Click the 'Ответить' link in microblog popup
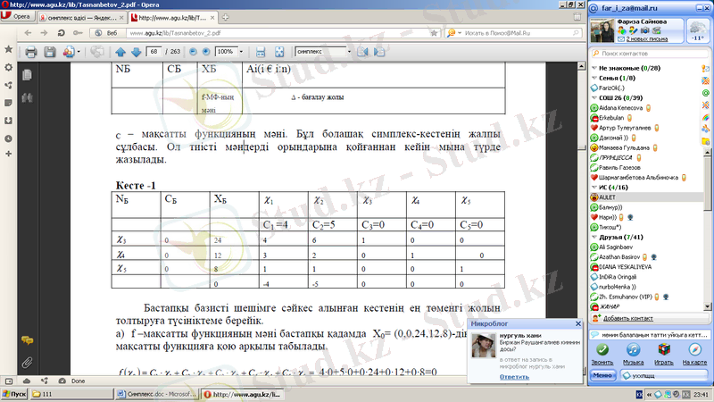 click(490, 376)
